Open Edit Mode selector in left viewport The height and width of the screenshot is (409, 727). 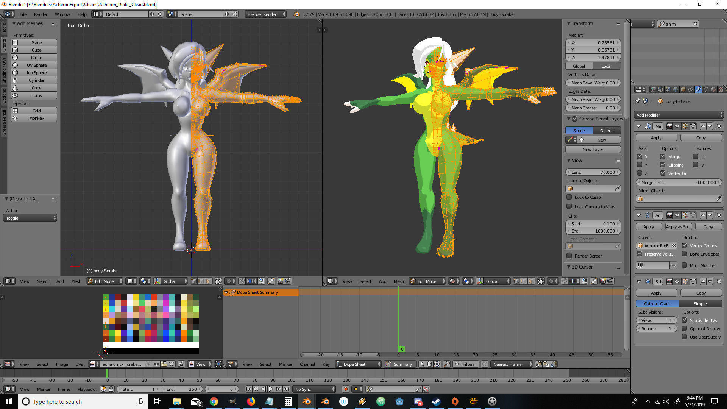pyautogui.click(x=105, y=281)
